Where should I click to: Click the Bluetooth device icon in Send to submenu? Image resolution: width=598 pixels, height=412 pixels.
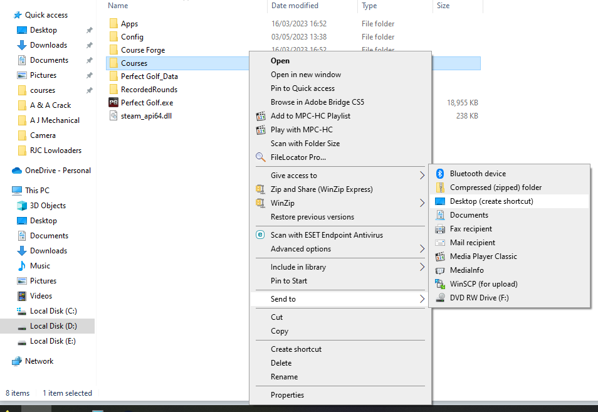click(440, 174)
